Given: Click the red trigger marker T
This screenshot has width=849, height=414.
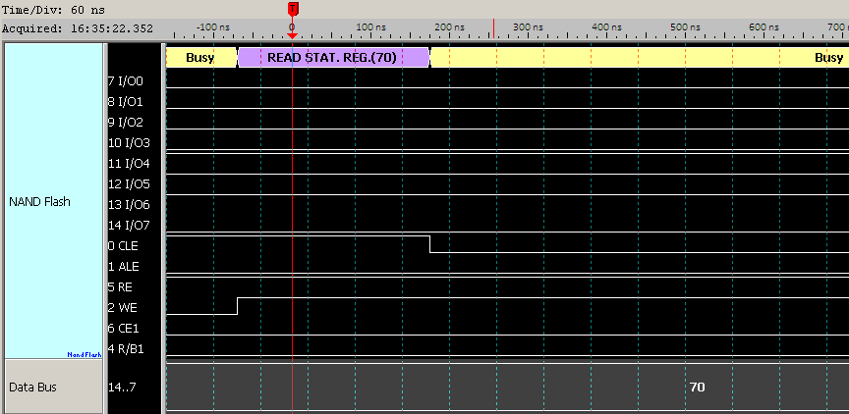Looking at the screenshot, I should pos(293,9).
